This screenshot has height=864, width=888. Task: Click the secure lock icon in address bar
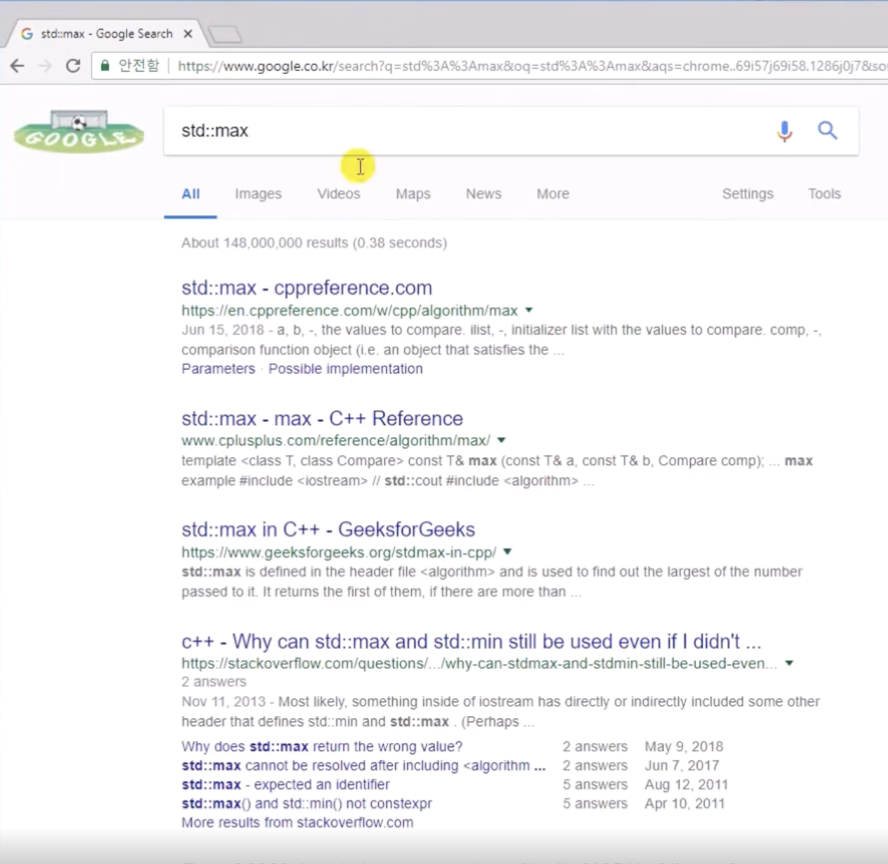point(106,66)
